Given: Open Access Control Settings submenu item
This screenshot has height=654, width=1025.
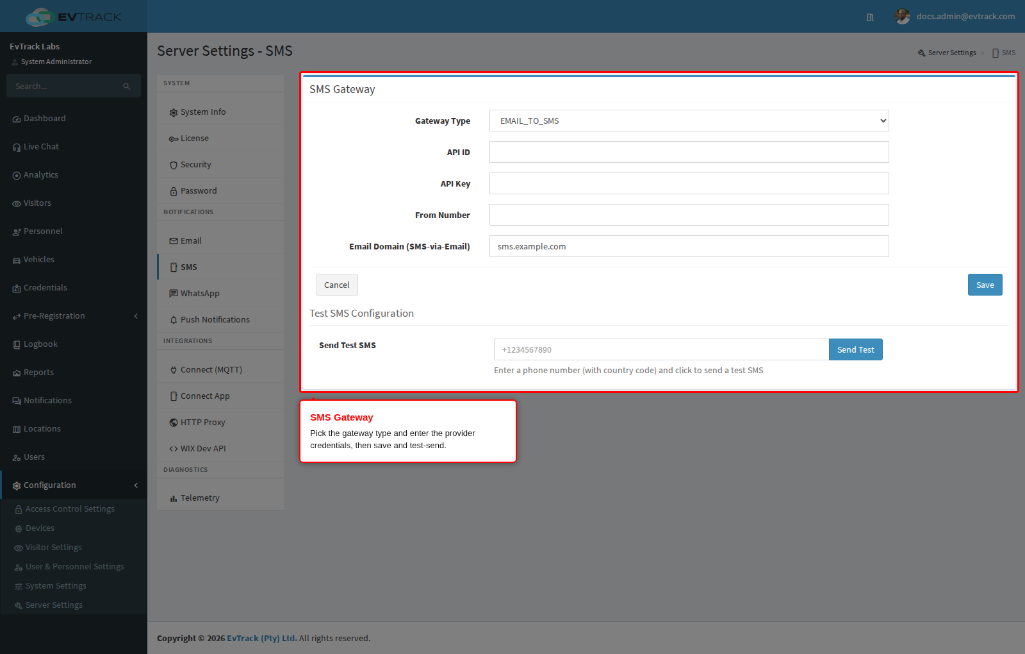Looking at the screenshot, I should pyautogui.click(x=74, y=509).
